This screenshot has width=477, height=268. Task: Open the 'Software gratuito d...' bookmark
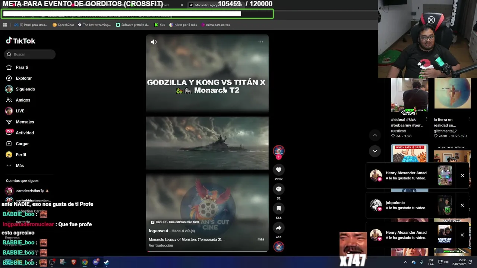pyautogui.click(x=133, y=25)
